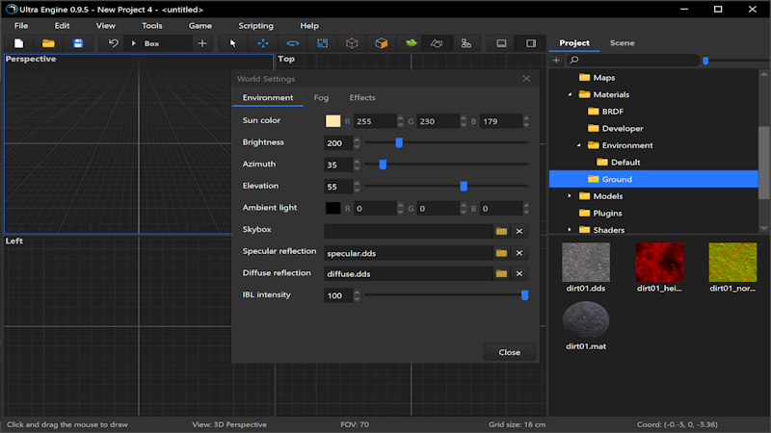This screenshot has width=771, height=433.
Task: Switch to the Fog tab
Action: (x=321, y=97)
